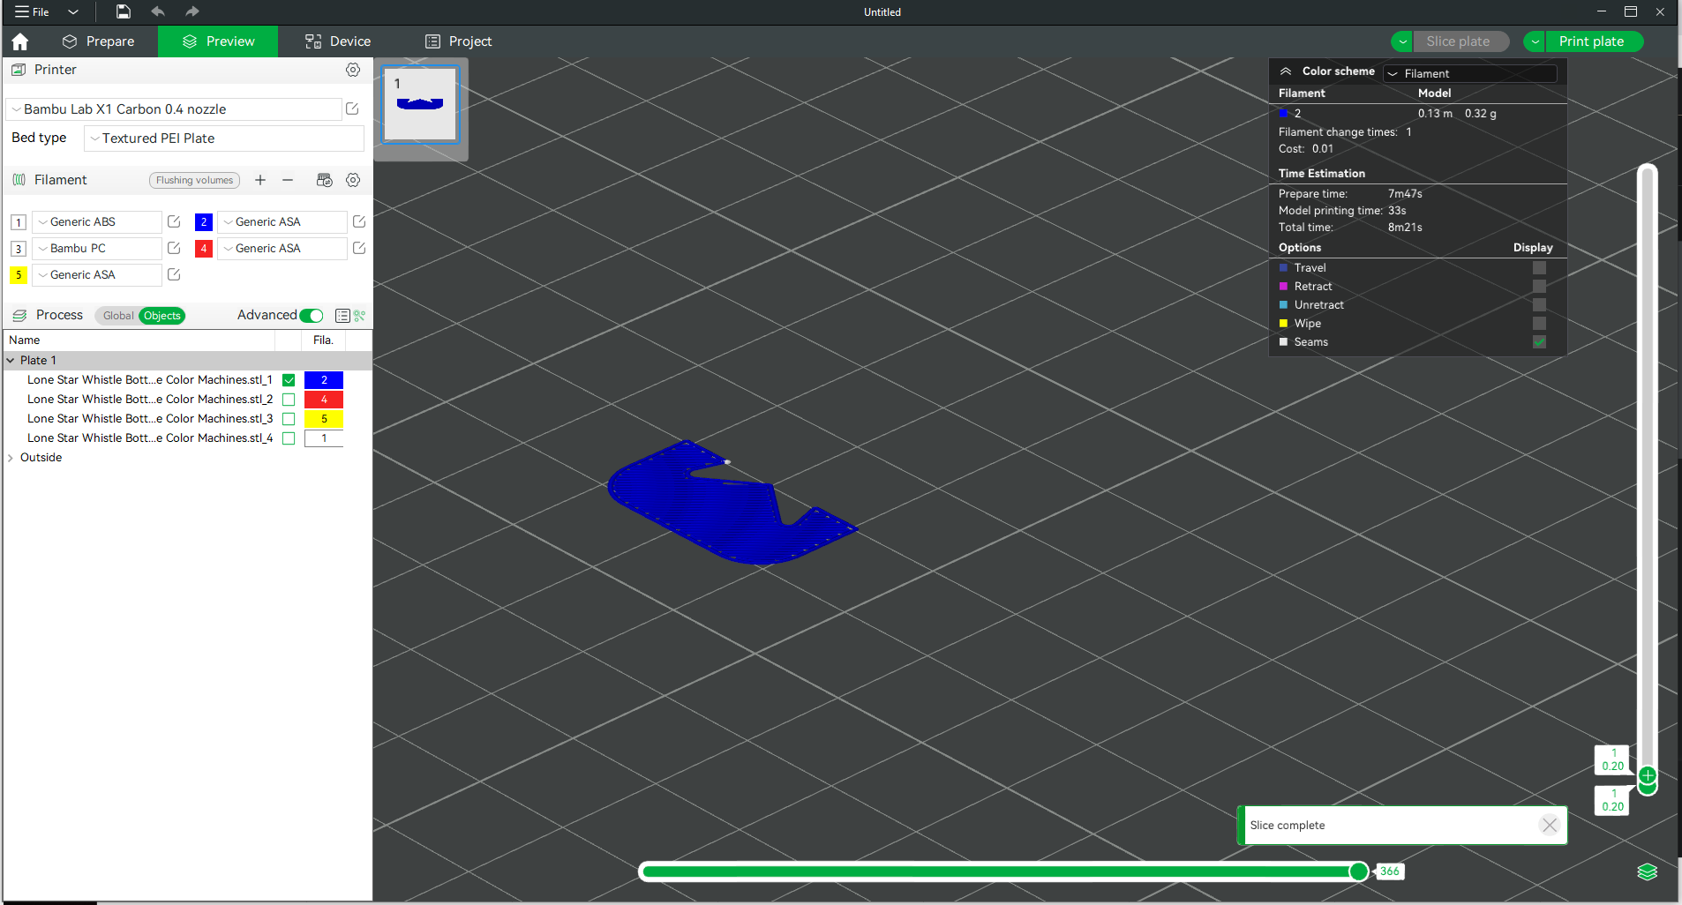Image resolution: width=1682 pixels, height=905 pixels.
Task: Click the Print plate button
Action: click(x=1594, y=41)
